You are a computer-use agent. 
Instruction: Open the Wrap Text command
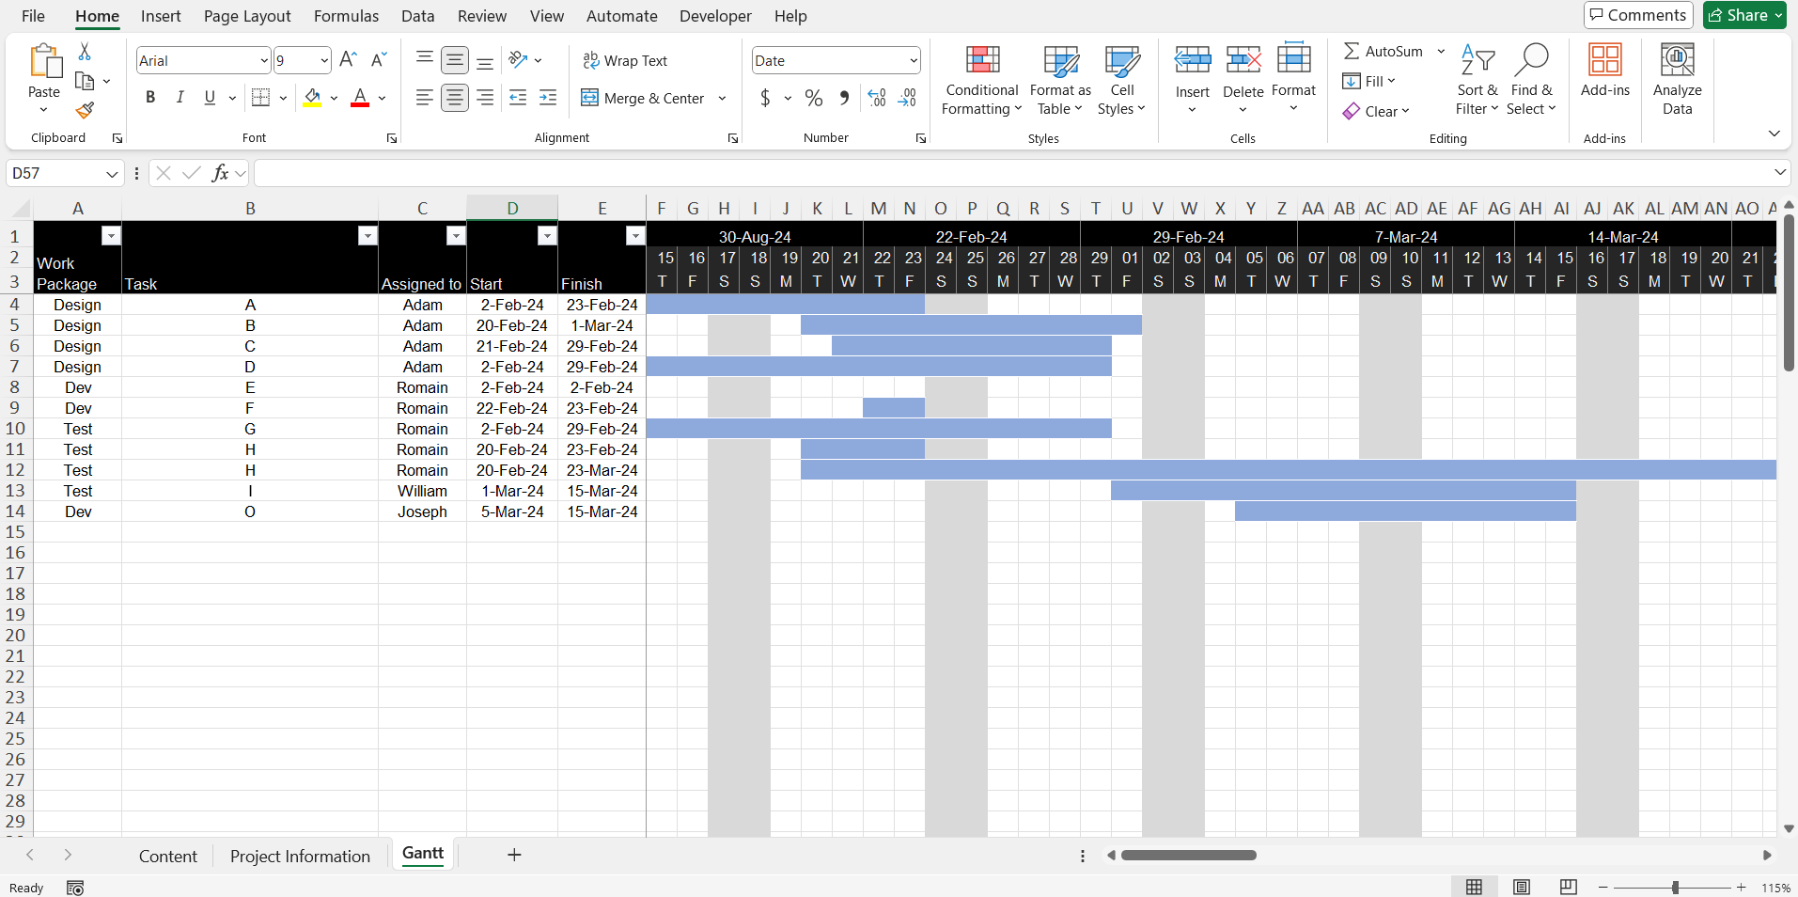tap(626, 60)
